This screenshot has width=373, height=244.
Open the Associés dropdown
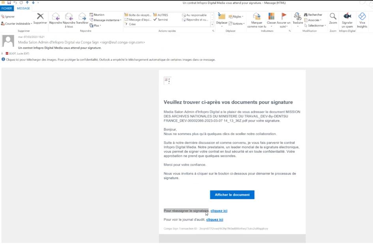pyautogui.click(x=313, y=20)
